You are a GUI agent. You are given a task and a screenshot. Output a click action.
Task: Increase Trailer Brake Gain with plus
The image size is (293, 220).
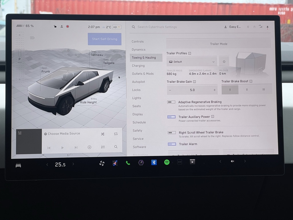click(x=214, y=90)
